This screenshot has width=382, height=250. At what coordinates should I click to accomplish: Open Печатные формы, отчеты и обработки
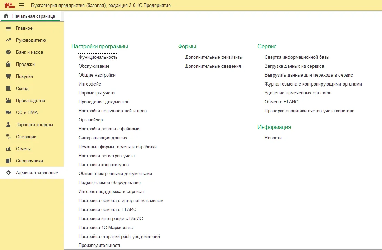pos(117,147)
